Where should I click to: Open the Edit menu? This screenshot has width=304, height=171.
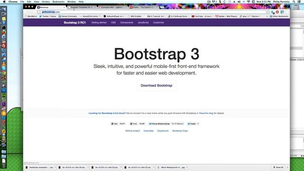[29, 1]
